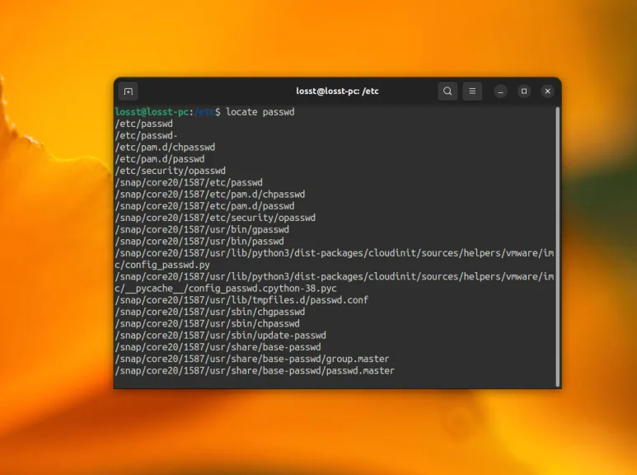Select the line /snap/core20/1587/etc/pam.d/chpasswd
The height and width of the screenshot is (475, 637).
point(210,195)
